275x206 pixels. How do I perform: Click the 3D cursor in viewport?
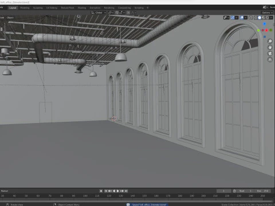(114, 118)
